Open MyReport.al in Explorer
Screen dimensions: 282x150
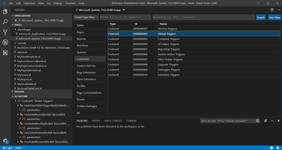pyautogui.click(x=24, y=79)
